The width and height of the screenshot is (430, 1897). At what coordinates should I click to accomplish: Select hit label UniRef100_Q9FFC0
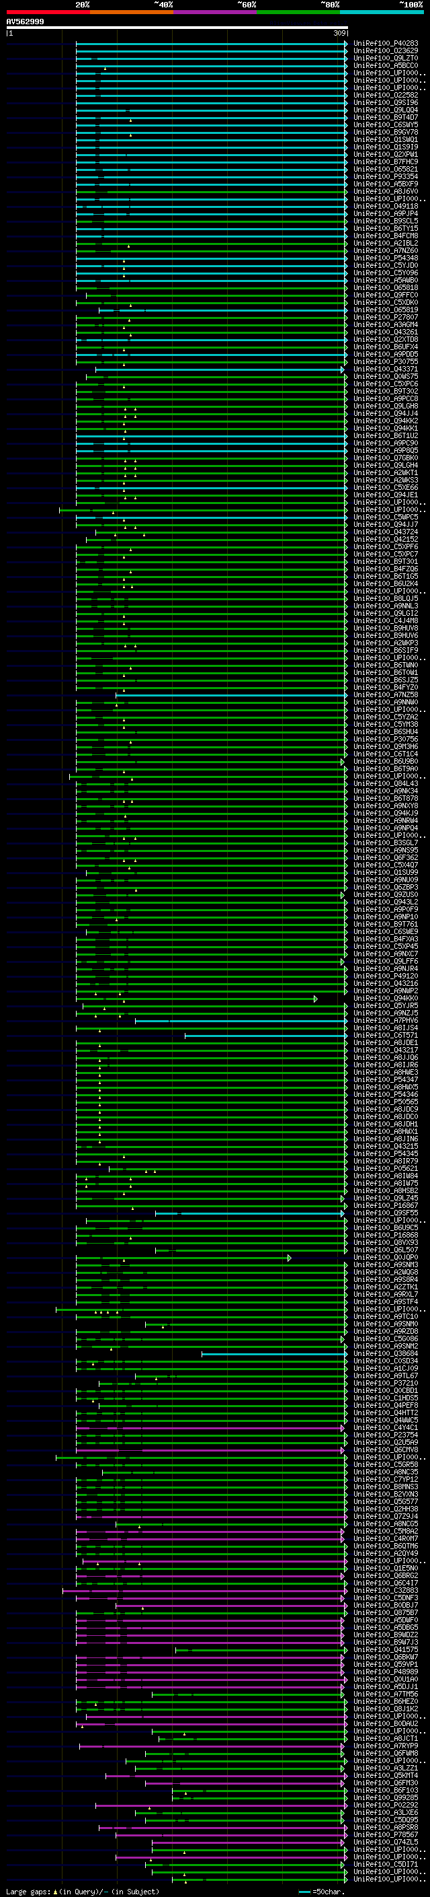[386, 295]
